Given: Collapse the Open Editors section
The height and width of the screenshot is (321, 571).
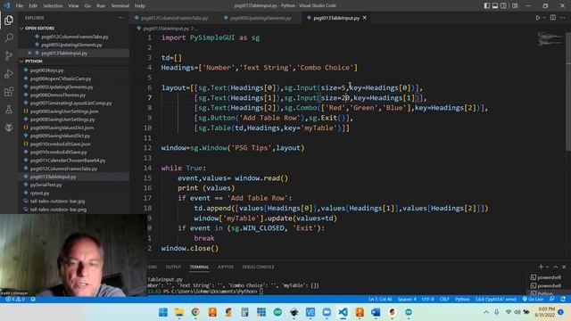Looking at the screenshot, I should (39, 29).
